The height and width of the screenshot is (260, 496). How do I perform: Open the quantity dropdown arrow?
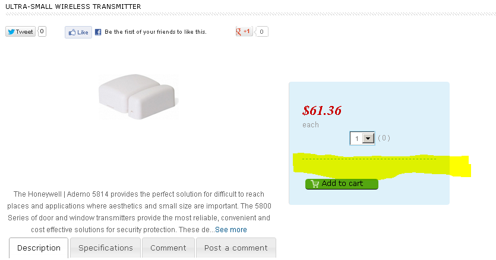(x=368, y=139)
